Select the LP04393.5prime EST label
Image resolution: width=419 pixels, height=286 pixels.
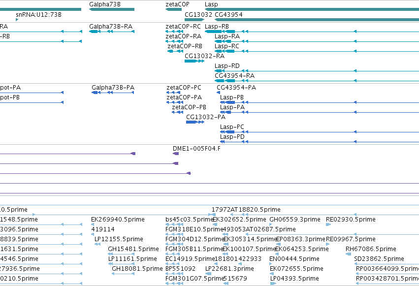[294, 279]
